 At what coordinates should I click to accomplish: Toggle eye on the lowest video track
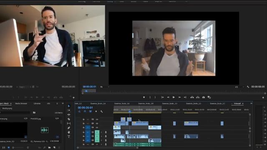(97, 127)
